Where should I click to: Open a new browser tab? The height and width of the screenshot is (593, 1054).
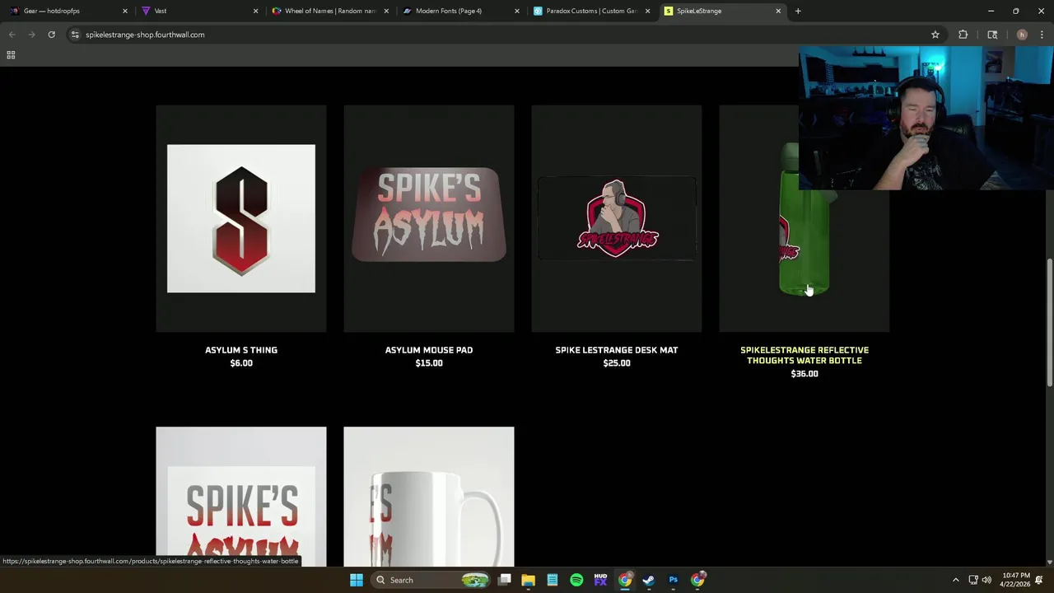pyautogui.click(x=798, y=11)
